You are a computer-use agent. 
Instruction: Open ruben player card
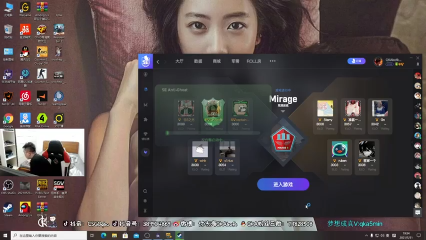(339, 157)
